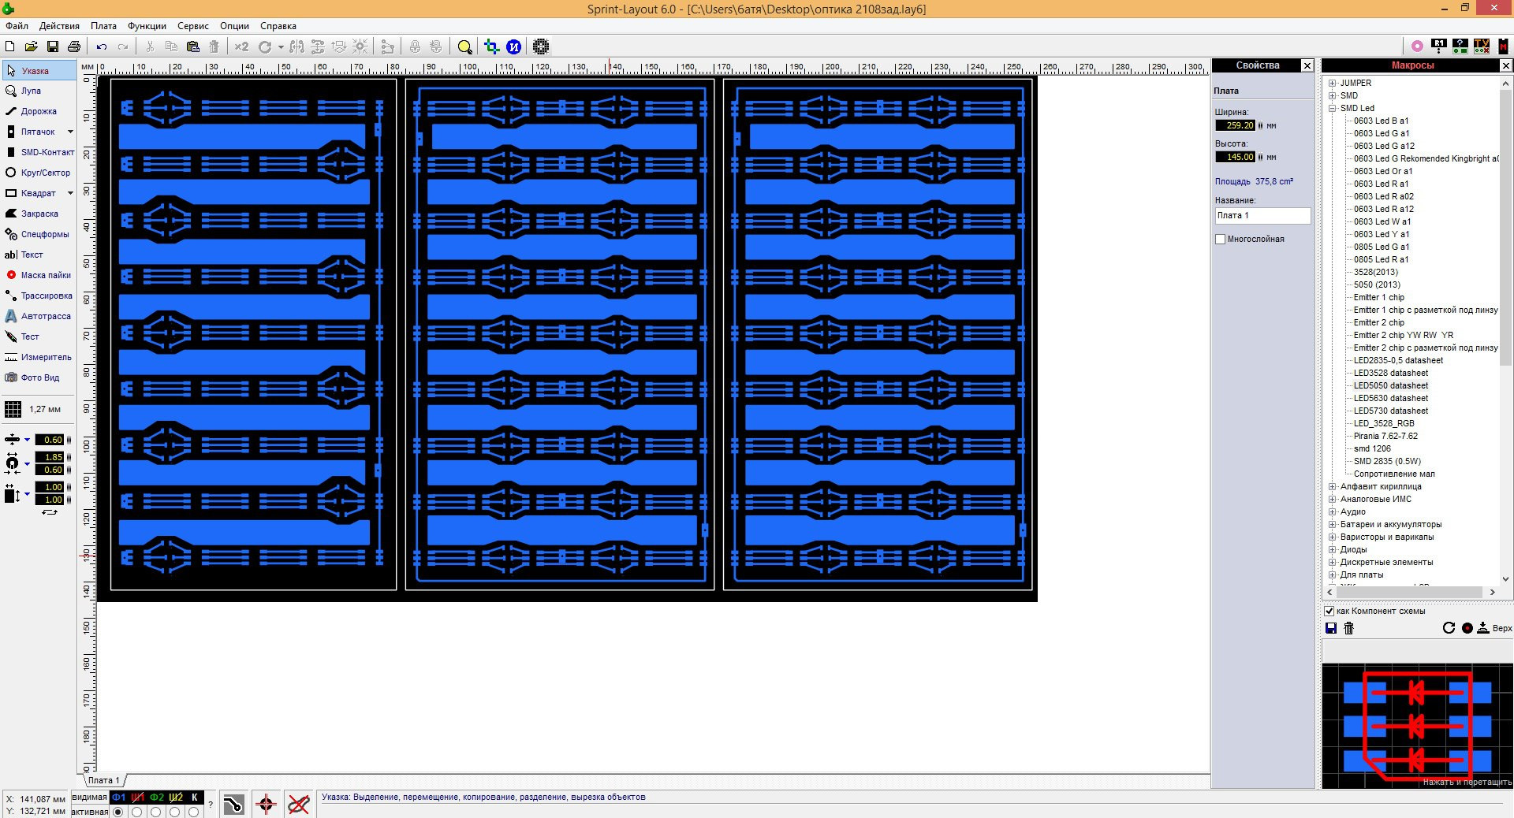
Task: Open the Файл menu
Action: click(17, 26)
